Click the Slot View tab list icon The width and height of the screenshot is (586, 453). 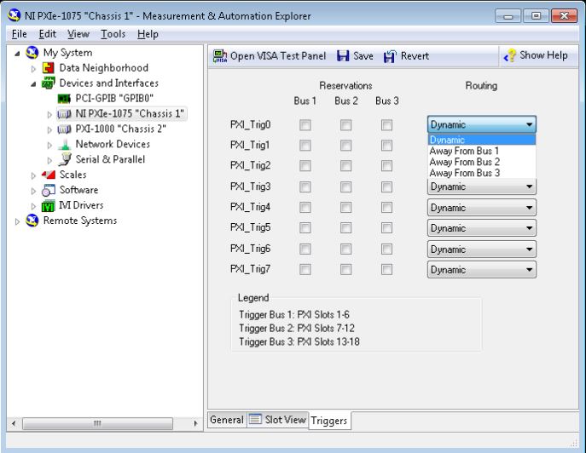pyautogui.click(x=255, y=420)
